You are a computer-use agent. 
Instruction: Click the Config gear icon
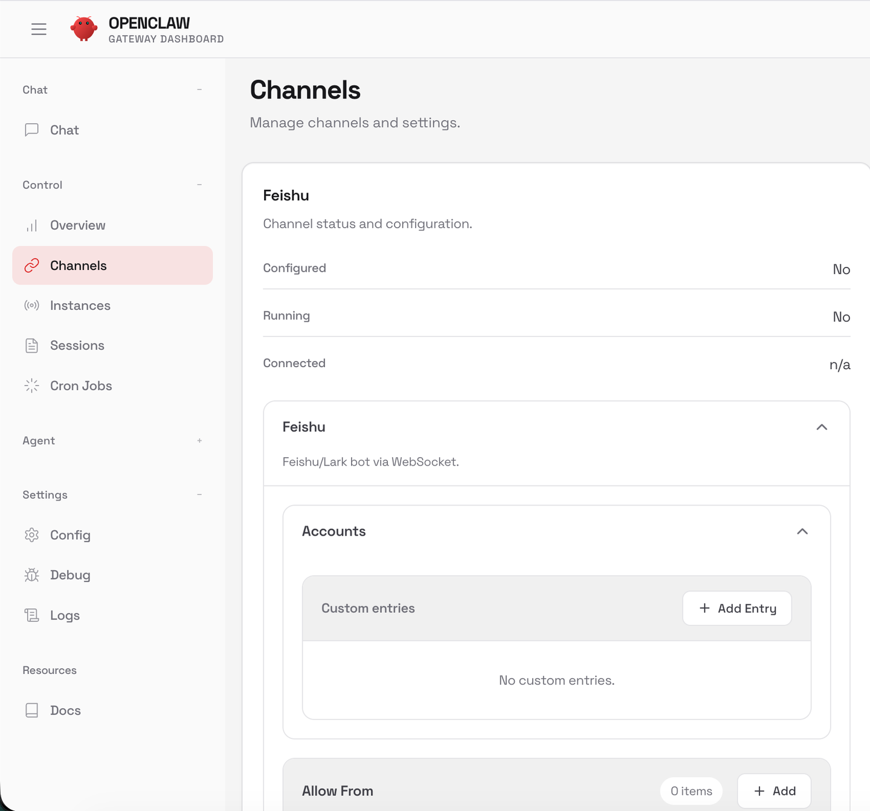(x=32, y=535)
